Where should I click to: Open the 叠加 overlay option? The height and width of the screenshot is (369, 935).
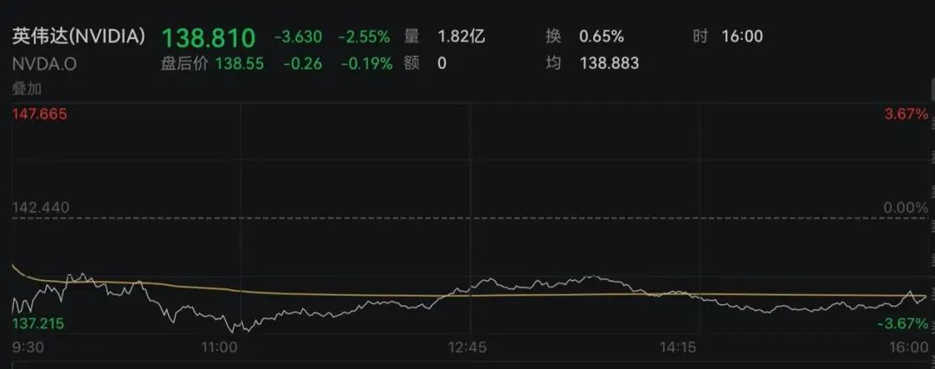pos(27,89)
